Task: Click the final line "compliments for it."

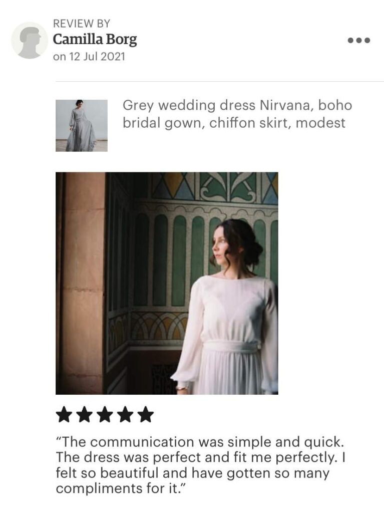Action: click(121, 488)
